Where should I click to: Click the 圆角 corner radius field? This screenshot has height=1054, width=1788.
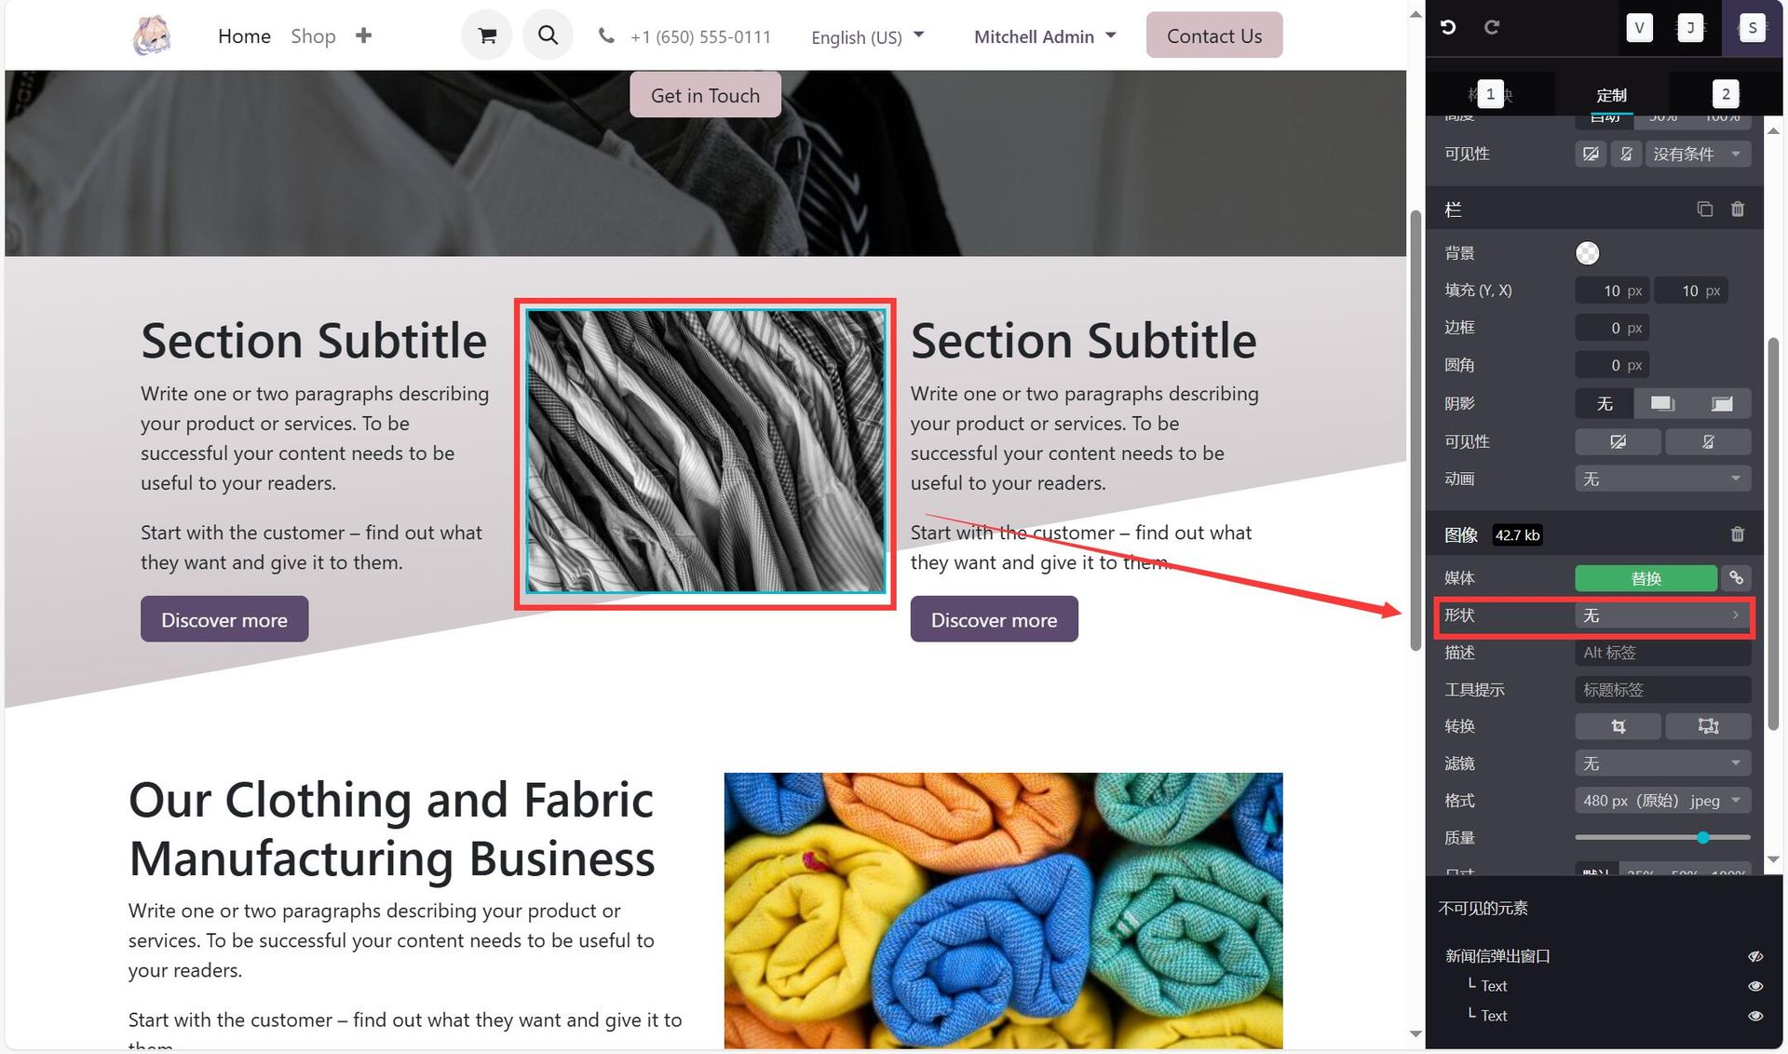(1612, 365)
